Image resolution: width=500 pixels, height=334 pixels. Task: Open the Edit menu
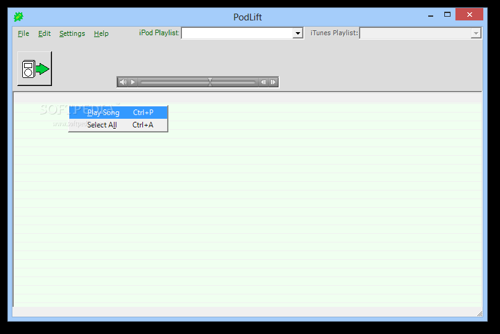point(45,33)
